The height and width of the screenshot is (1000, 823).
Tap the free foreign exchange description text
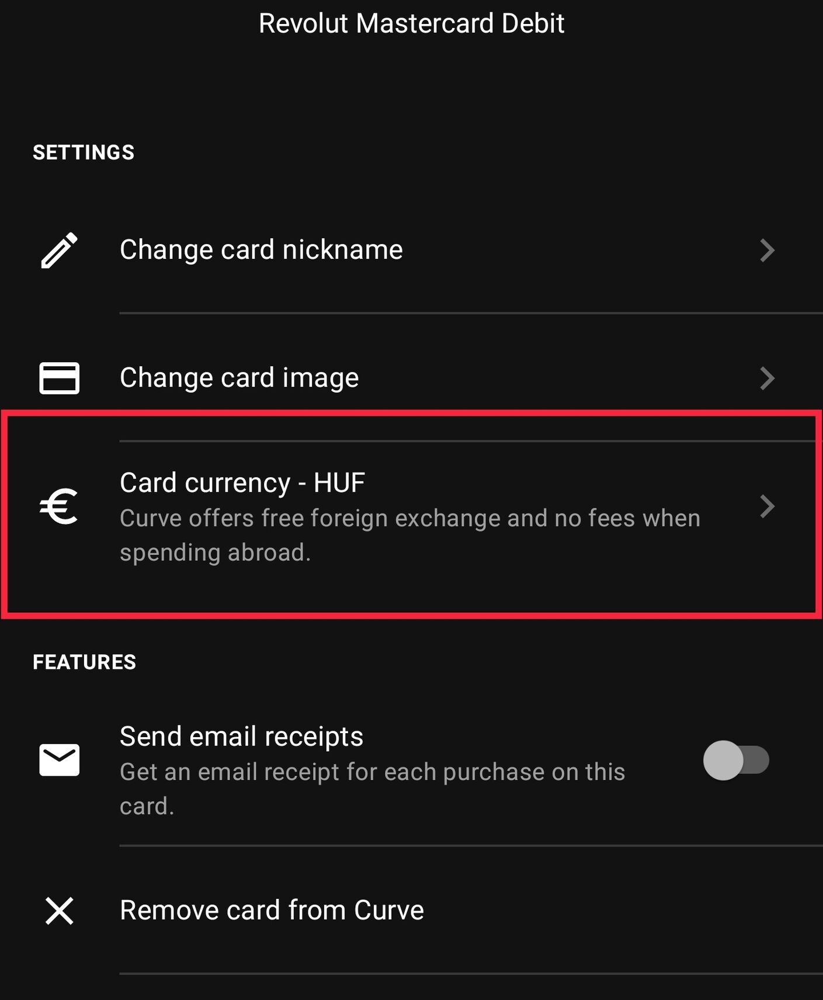pyautogui.click(x=409, y=535)
